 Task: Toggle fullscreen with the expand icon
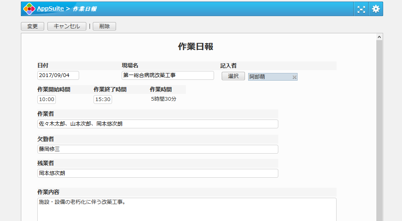(x=361, y=9)
